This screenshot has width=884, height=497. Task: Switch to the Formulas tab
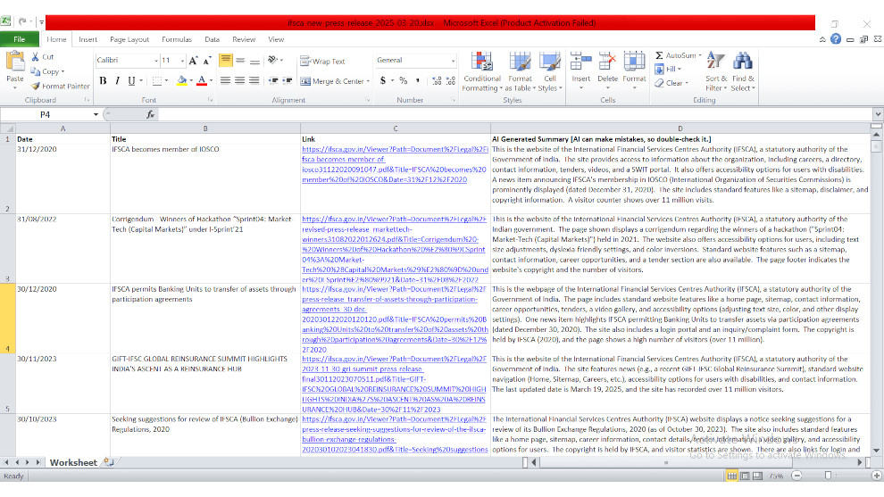(177, 39)
